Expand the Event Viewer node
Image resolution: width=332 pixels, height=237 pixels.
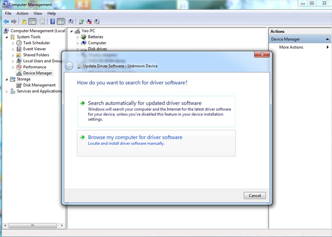tap(13, 49)
